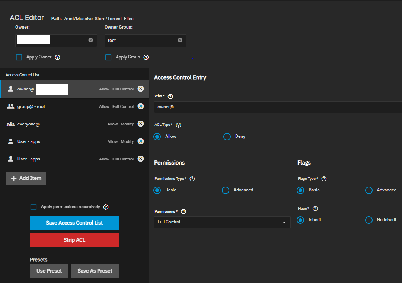Click the Owner combo box

pos(56,40)
